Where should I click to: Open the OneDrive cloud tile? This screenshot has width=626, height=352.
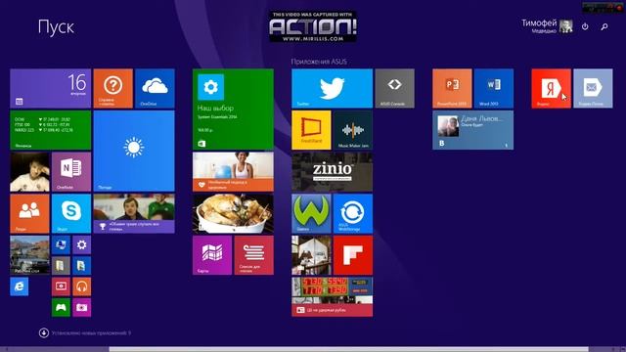[155, 88]
